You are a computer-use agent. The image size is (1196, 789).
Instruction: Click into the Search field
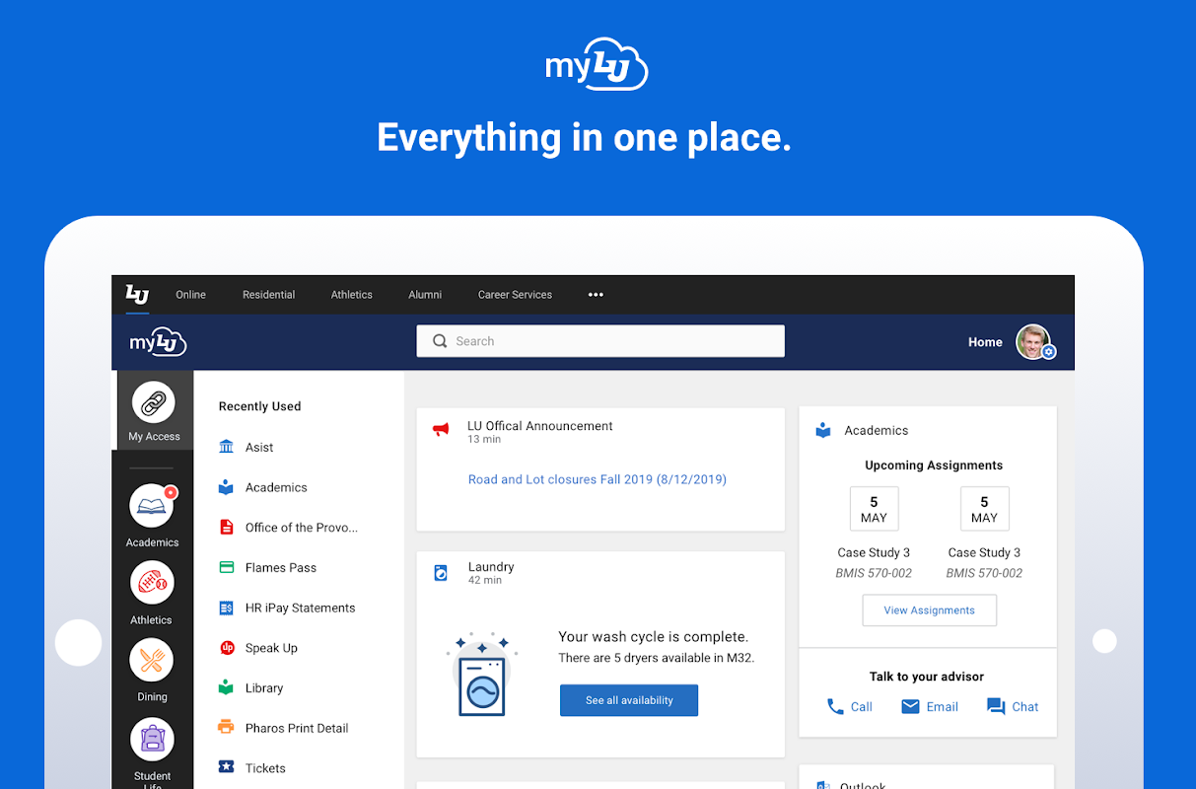(x=600, y=341)
